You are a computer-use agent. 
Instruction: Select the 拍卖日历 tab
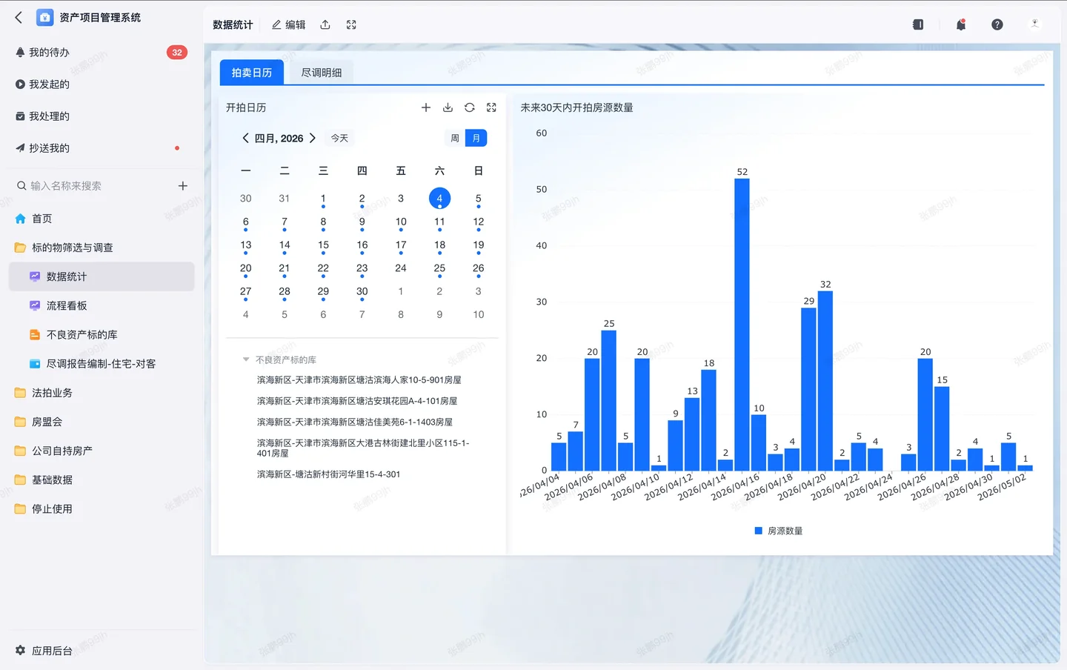pos(252,73)
